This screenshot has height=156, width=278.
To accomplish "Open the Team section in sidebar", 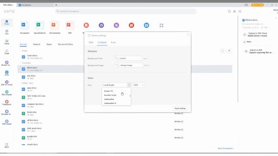I will coord(7,52).
